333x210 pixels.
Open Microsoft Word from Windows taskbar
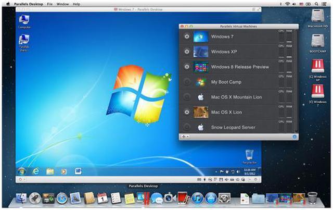78,171
